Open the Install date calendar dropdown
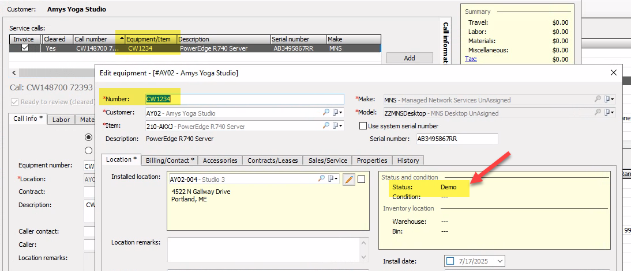This screenshot has height=271, width=631. (x=498, y=262)
